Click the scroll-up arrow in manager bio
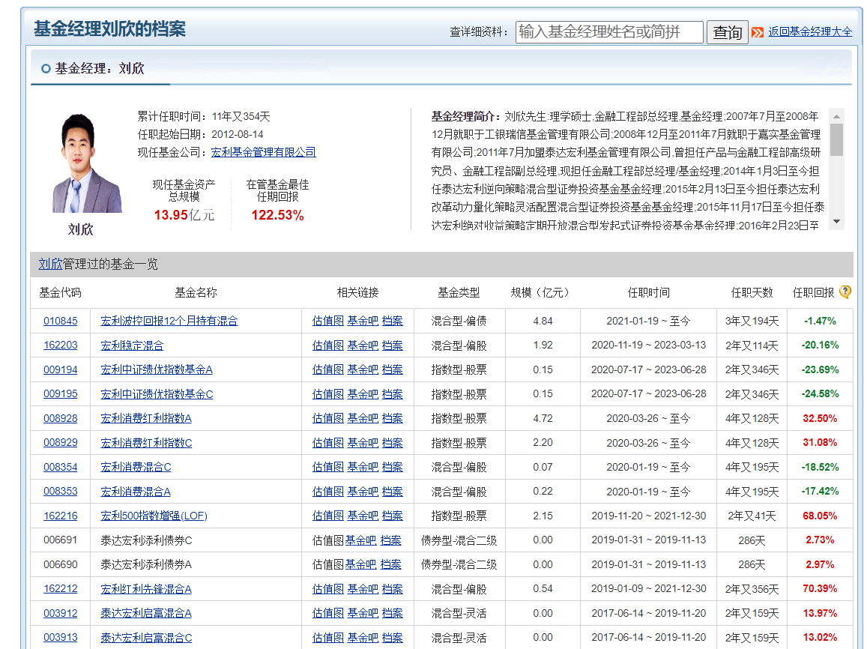This screenshot has width=867, height=649. coord(837,115)
